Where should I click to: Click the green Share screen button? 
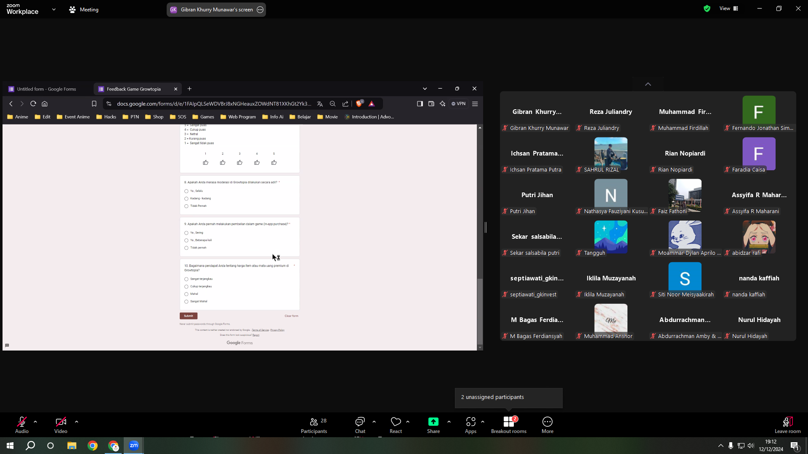433,425
